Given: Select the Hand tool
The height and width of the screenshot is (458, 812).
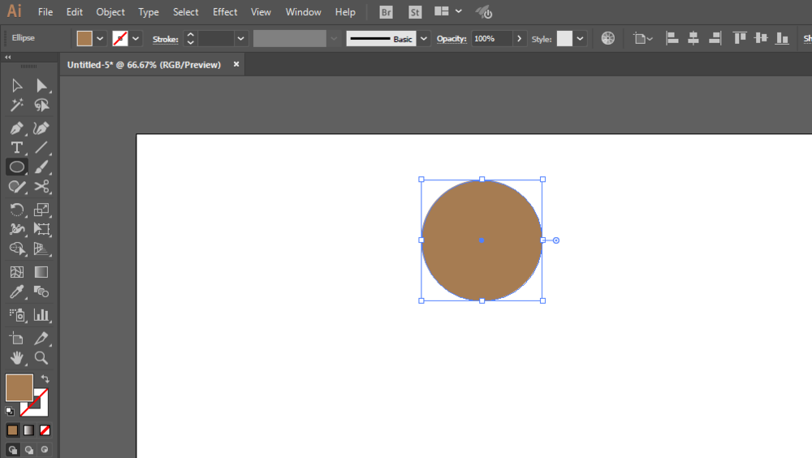Looking at the screenshot, I should point(16,357).
